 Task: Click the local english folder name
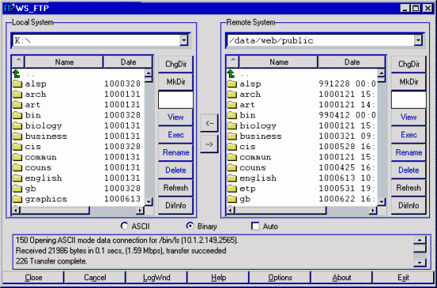pyautogui.click(x=44, y=178)
